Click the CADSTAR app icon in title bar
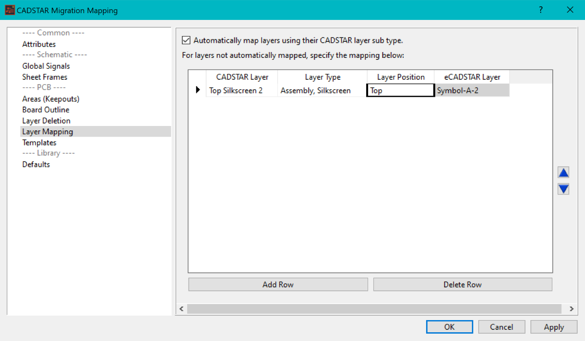This screenshot has height=341, width=585. (10, 10)
